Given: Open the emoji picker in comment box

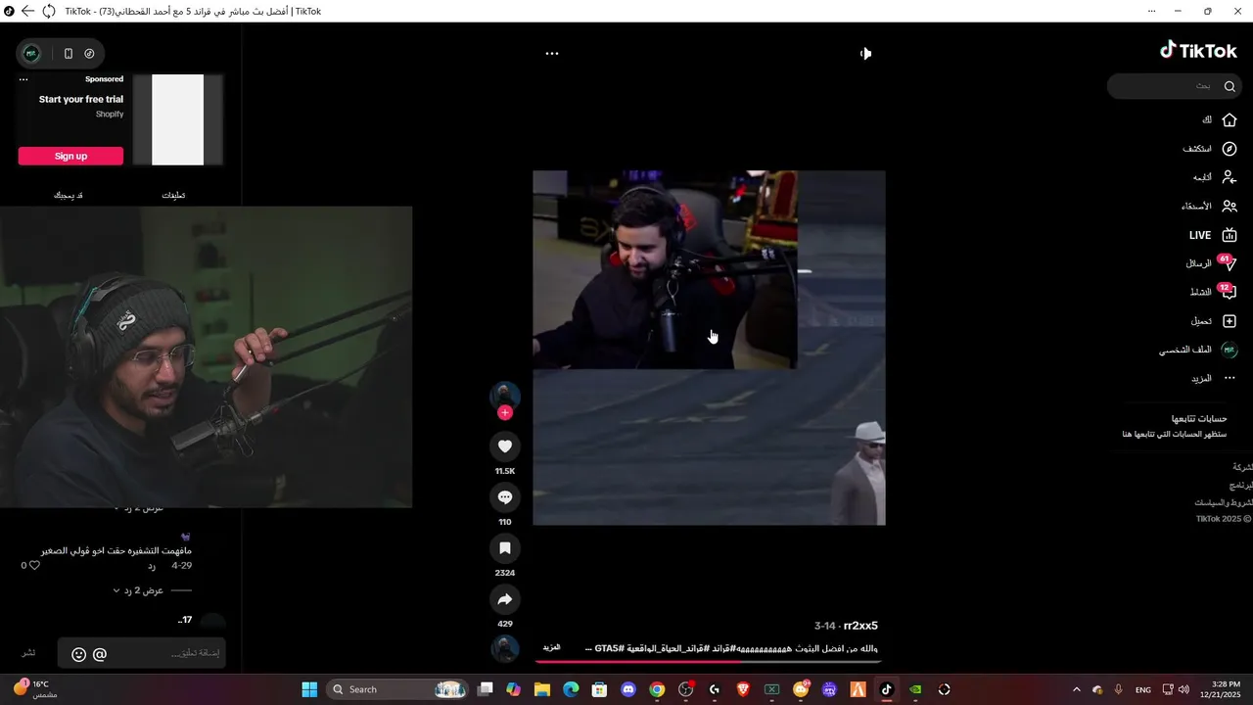Looking at the screenshot, I should pyautogui.click(x=79, y=654).
